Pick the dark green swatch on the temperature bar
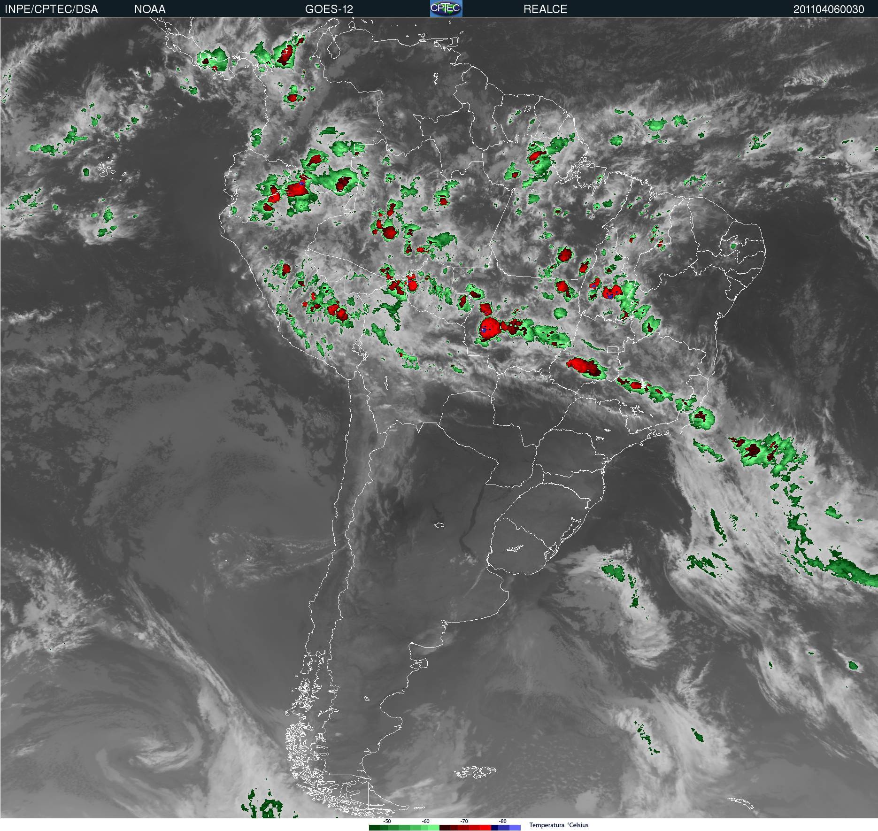Viewport: 878px width, 831px height. tap(375, 828)
